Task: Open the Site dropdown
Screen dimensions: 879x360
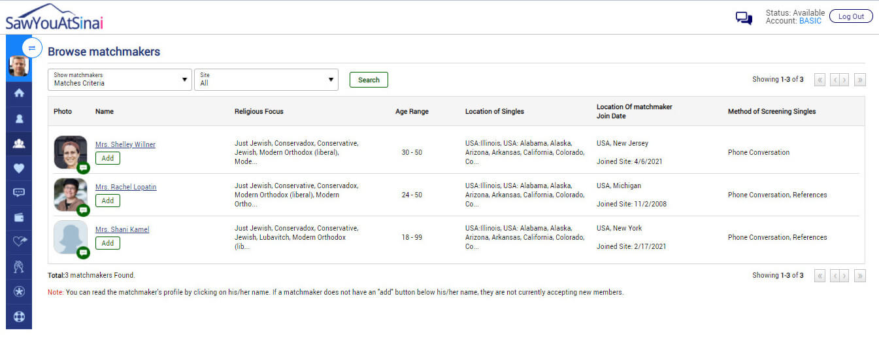Action: [266, 80]
